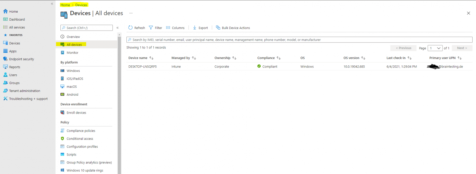Click the Previous page button

[403, 48]
